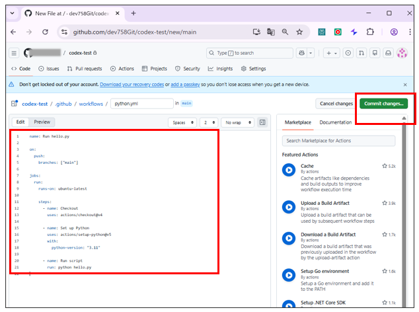Click Cancel changes button
This screenshot has height=312, width=419.
click(x=336, y=104)
